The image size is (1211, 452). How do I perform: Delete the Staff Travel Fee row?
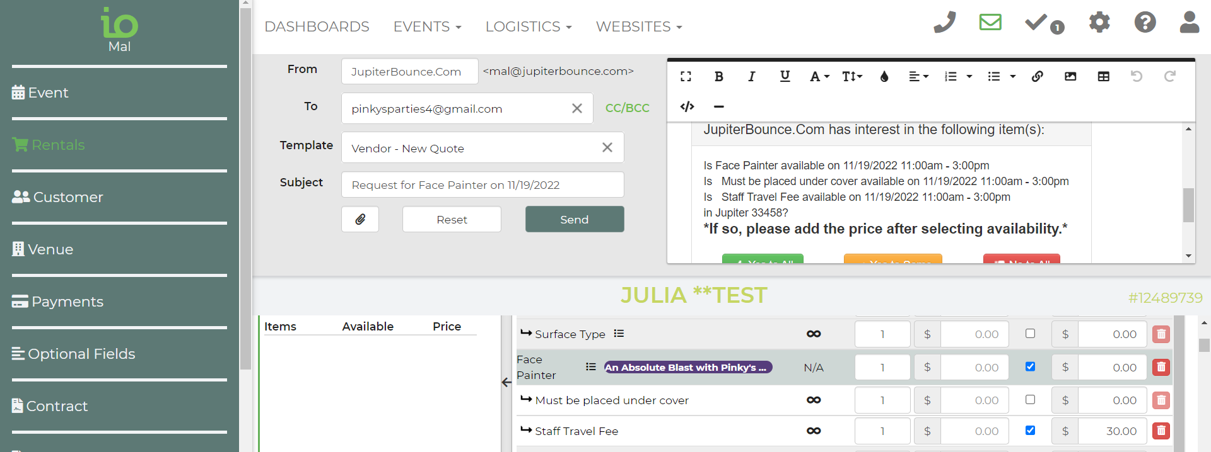click(1161, 431)
